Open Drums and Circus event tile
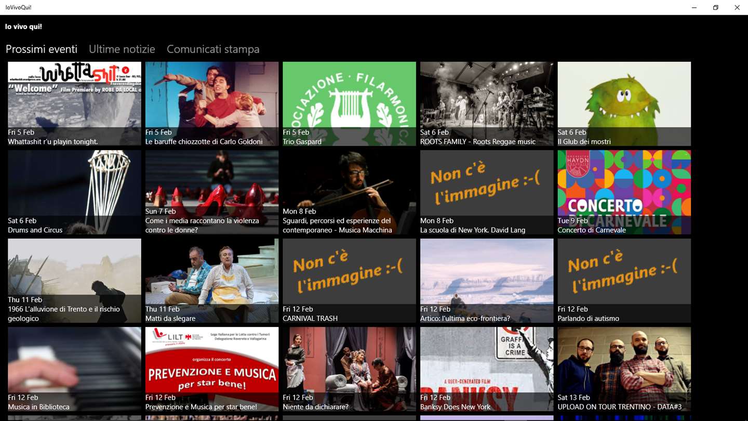Viewport: 748px width, 421px height. (74, 192)
